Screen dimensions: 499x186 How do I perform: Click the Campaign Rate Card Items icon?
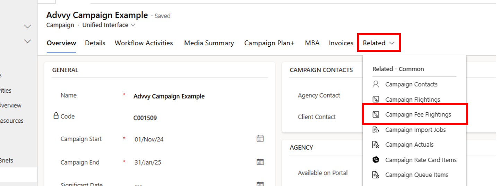[x=376, y=160]
